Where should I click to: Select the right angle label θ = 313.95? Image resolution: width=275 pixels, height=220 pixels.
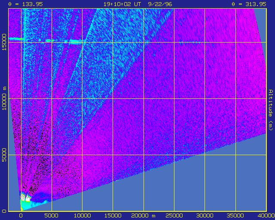coord(249,4)
